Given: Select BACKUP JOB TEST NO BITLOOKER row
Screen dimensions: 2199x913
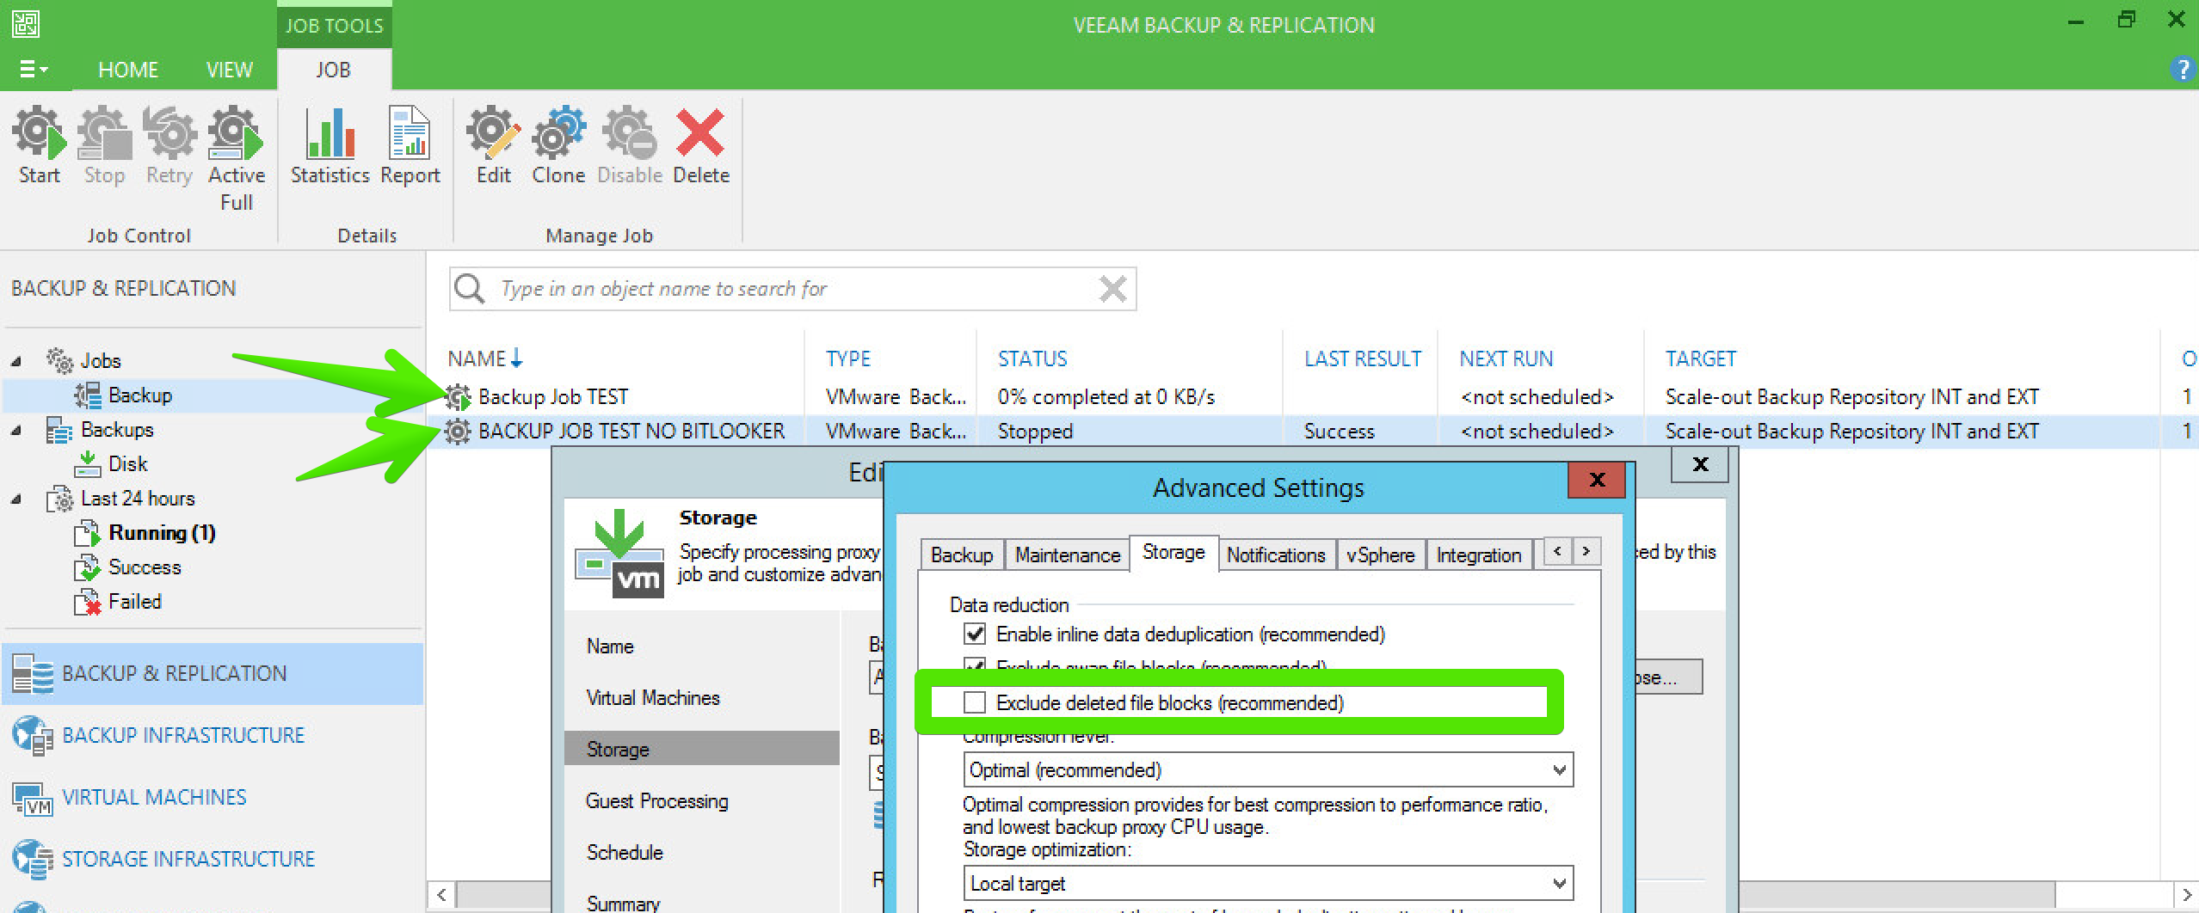Looking at the screenshot, I should pos(1313,431).
